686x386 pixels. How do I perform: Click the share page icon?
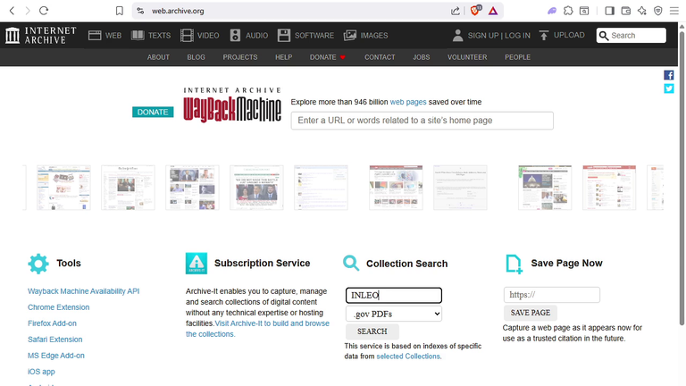point(456,11)
